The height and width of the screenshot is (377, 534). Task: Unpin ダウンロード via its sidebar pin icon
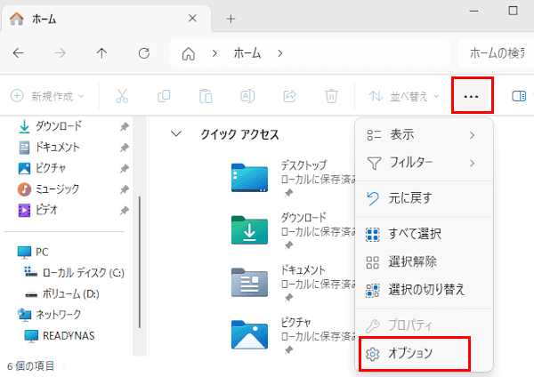[124, 126]
